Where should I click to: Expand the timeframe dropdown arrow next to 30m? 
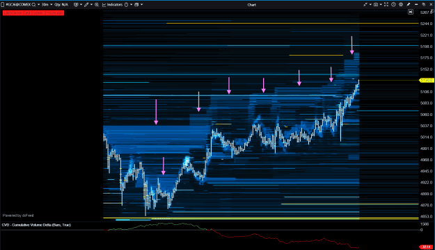coord(52,4)
